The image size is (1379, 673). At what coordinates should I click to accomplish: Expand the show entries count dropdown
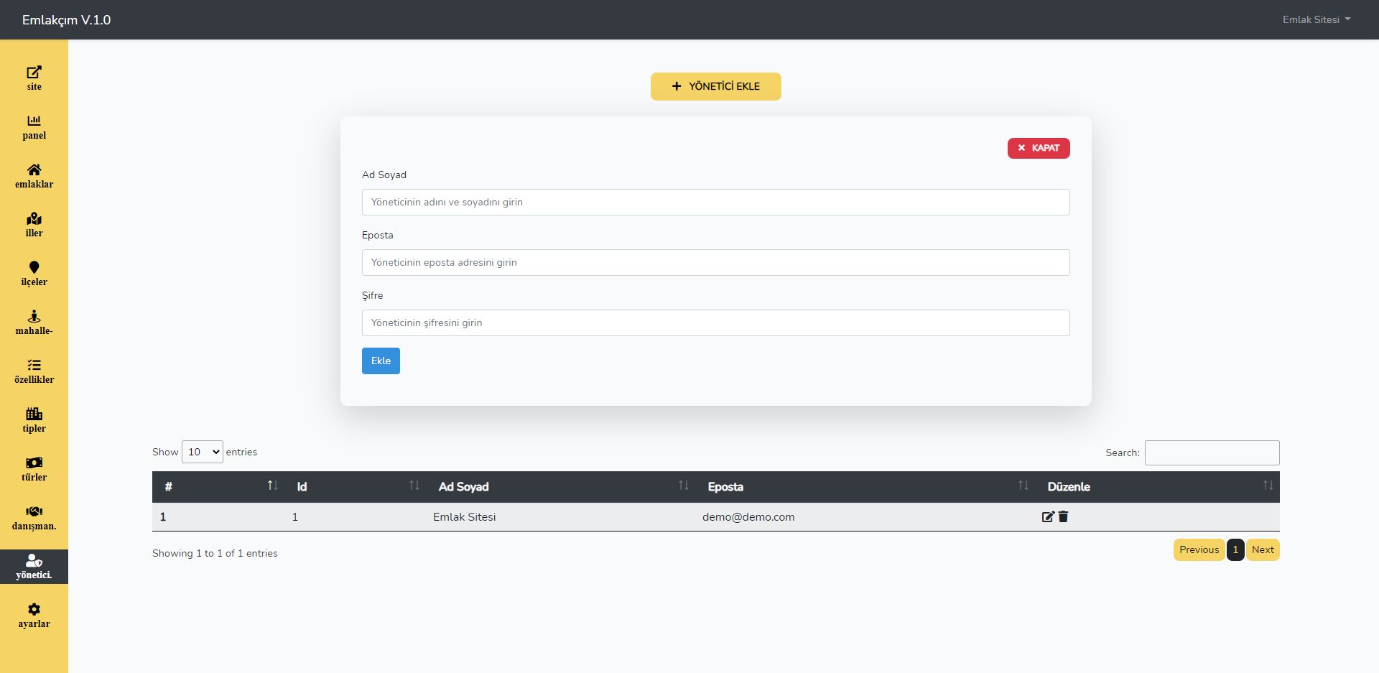coord(203,452)
